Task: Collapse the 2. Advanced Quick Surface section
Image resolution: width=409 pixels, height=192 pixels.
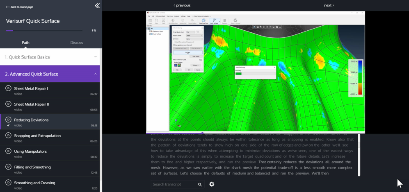Action: click(x=50, y=74)
